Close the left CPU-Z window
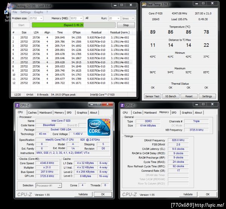Image resolution: width=226 pixels, height=209 pixels. click(107, 104)
